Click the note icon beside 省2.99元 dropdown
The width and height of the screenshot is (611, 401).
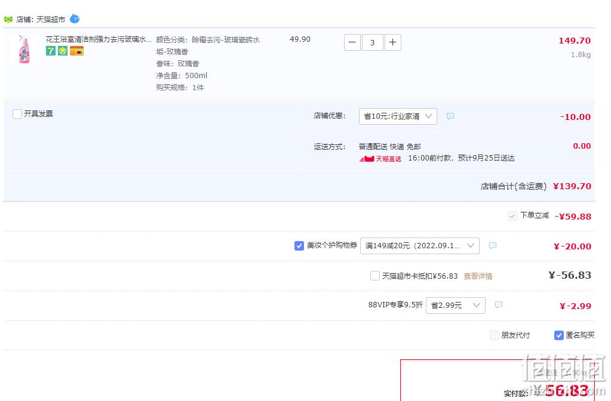coord(498,305)
